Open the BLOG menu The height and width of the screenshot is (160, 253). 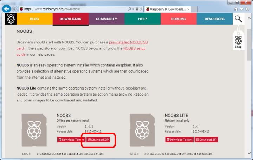tap(34, 19)
